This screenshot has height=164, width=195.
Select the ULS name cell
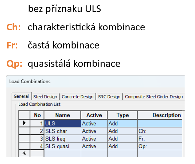tap(62, 123)
